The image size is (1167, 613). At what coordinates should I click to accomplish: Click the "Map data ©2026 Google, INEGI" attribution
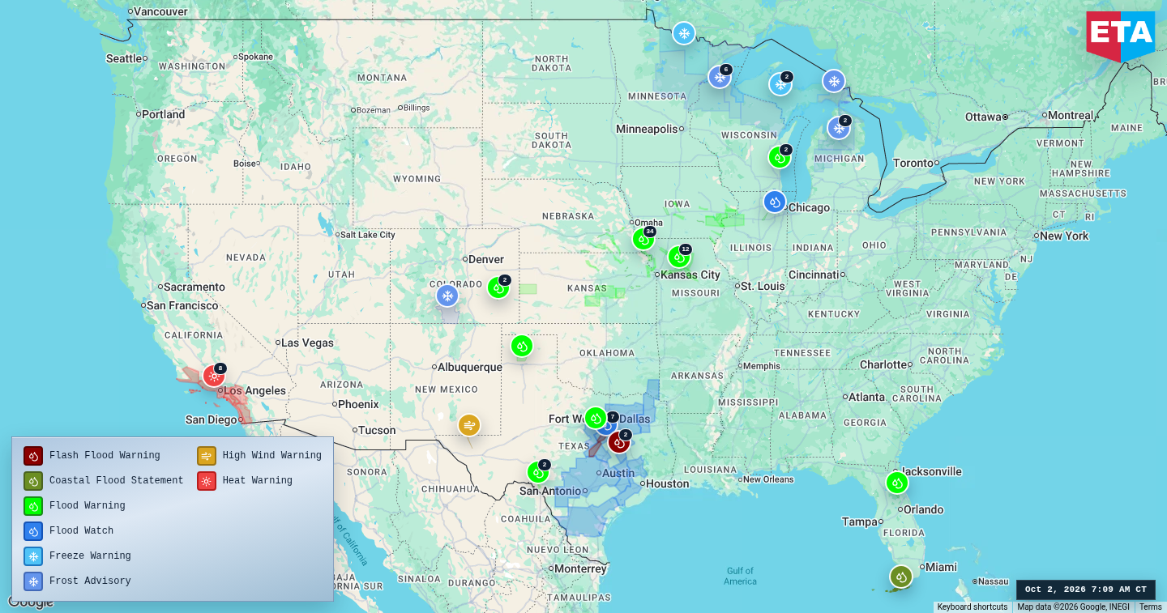(1074, 607)
